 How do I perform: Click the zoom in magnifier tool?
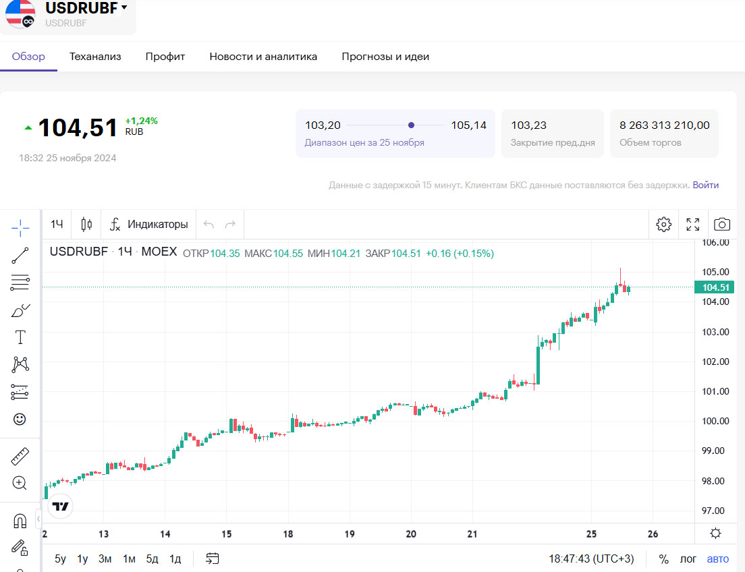pyautogui.click(x=20, y=483)
